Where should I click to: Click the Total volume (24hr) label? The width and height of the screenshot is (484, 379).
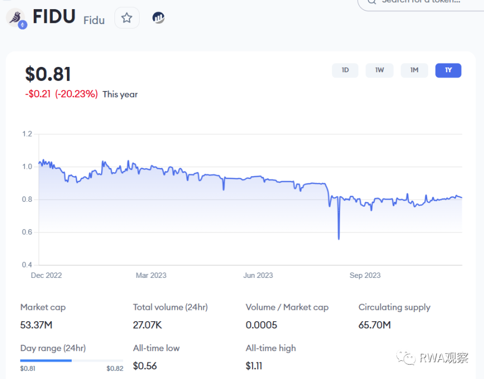(170, 307)
